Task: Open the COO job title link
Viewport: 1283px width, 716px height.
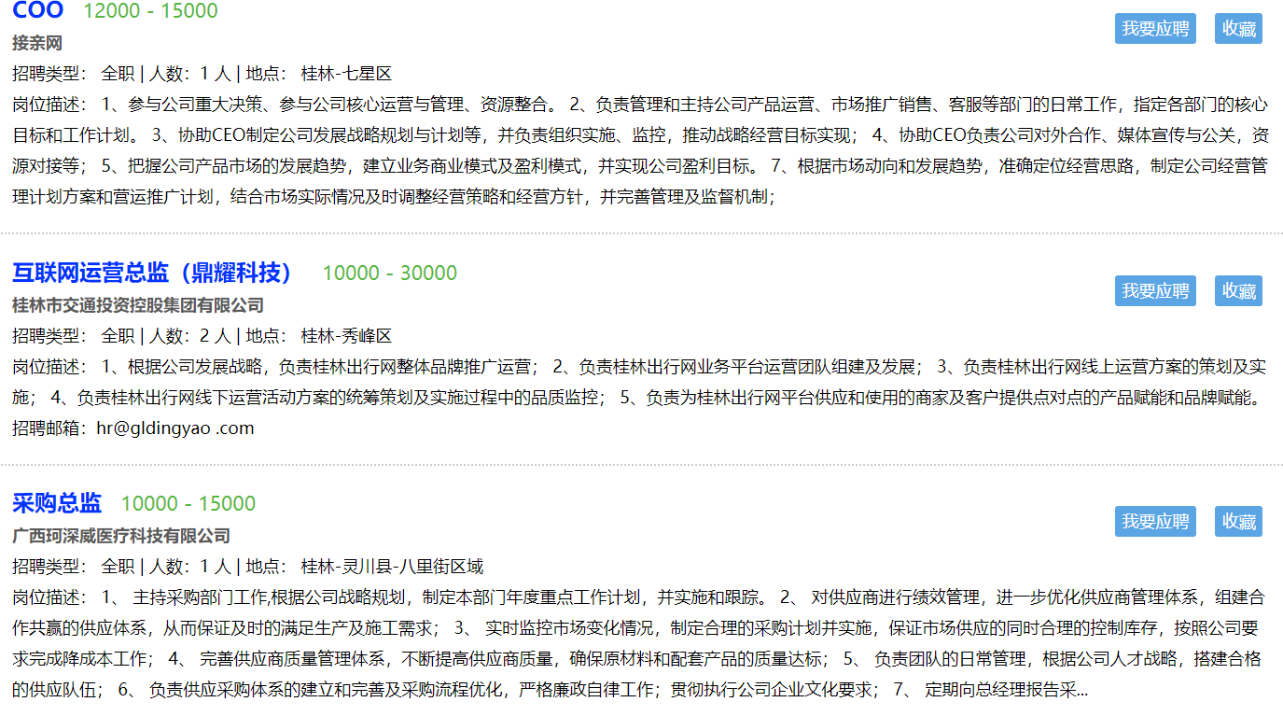Action: pyautogui.click(x=38, y=10)
